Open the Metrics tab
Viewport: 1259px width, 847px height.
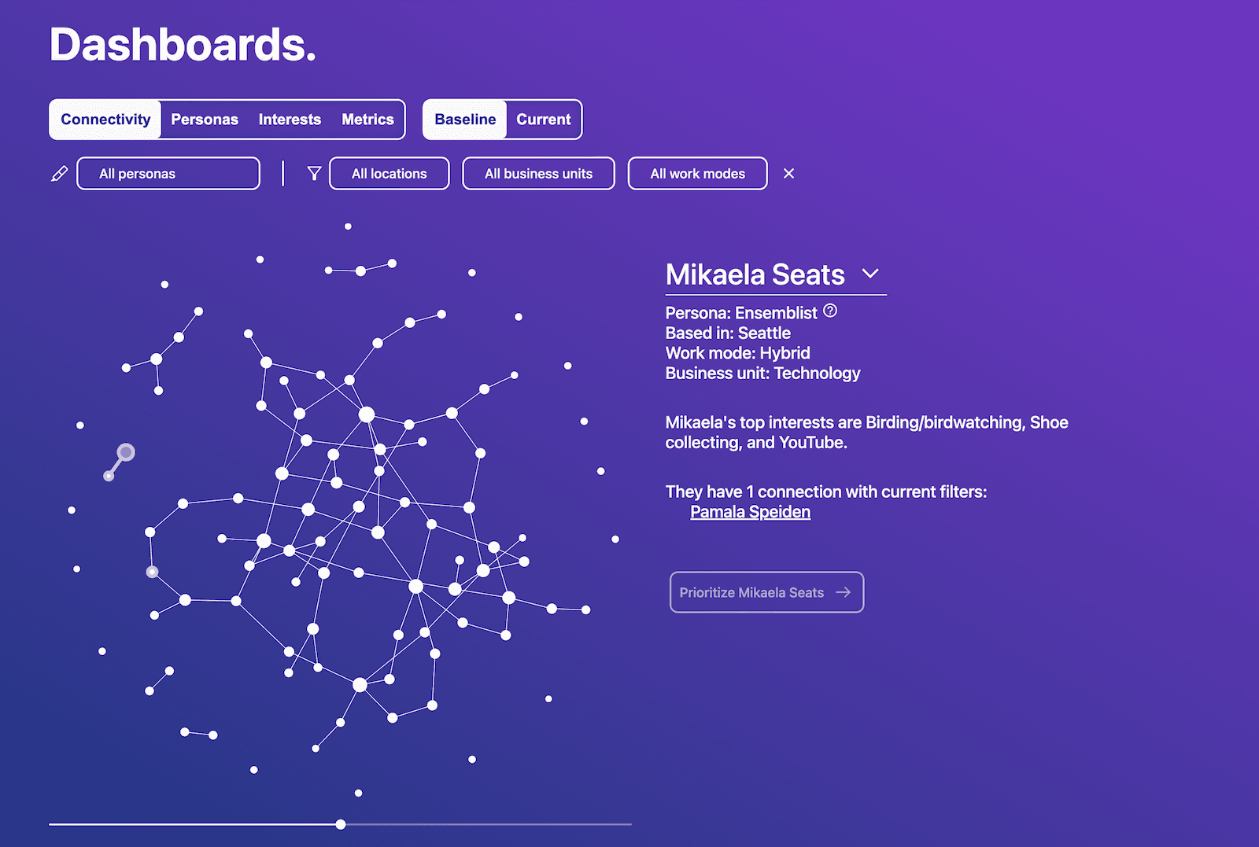(367, 120)
